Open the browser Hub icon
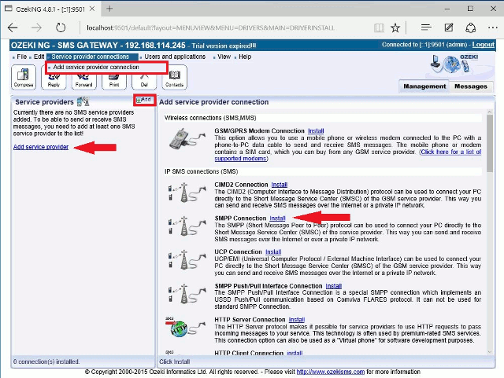This screenshot has height=378, width=504. pos(426,28)
